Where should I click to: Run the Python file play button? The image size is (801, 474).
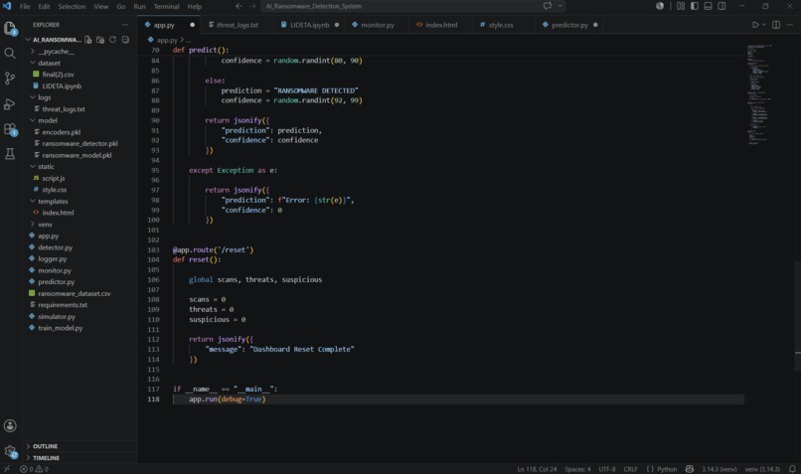(x=755, y=25)
